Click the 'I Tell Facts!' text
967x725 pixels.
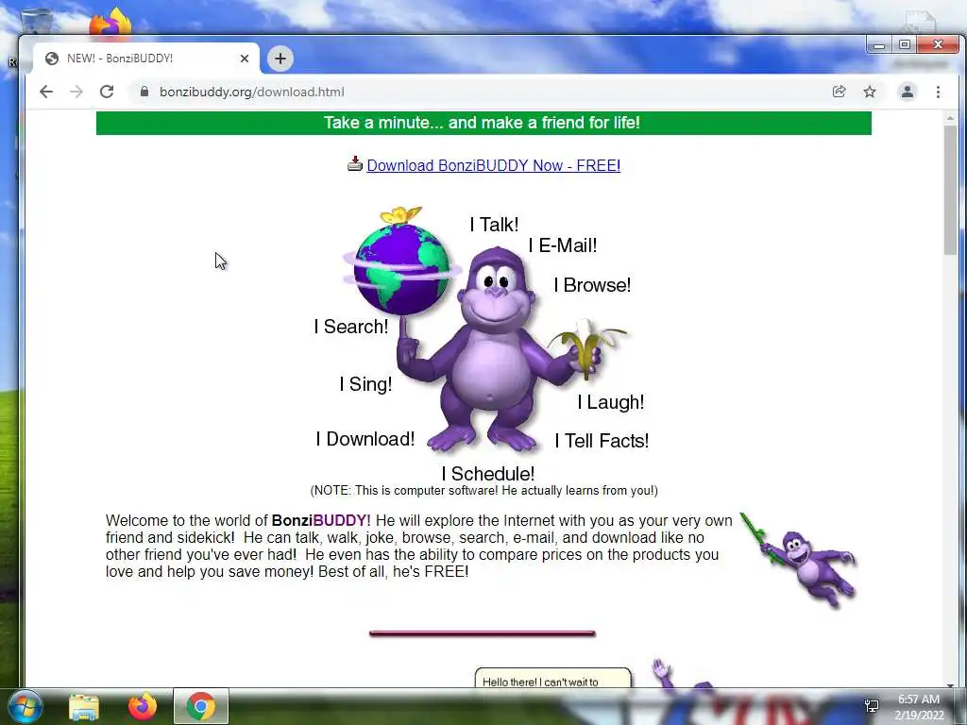(x=602, y=441)
